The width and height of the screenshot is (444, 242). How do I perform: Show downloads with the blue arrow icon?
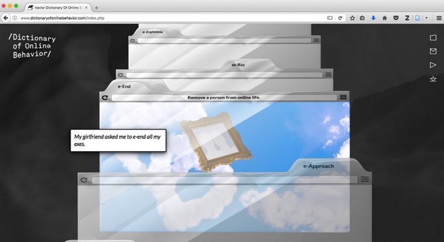coord(373,18)
